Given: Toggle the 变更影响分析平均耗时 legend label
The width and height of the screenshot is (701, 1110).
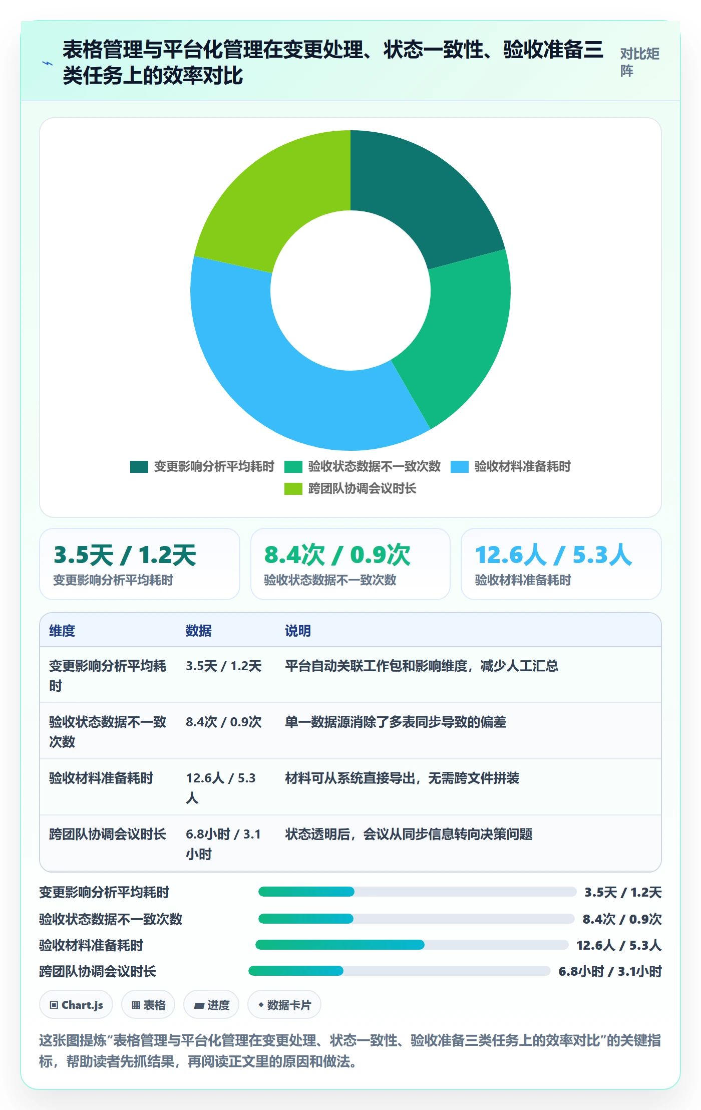Looking at the screenshot, I should pos(214,467).
